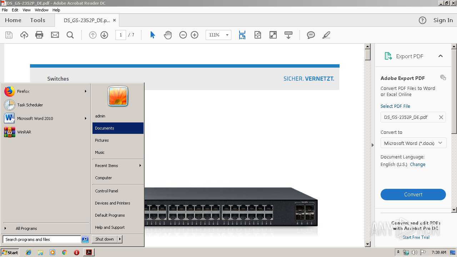Open Convert to Microsoft Word dropdown

click(x=413, y=143)
